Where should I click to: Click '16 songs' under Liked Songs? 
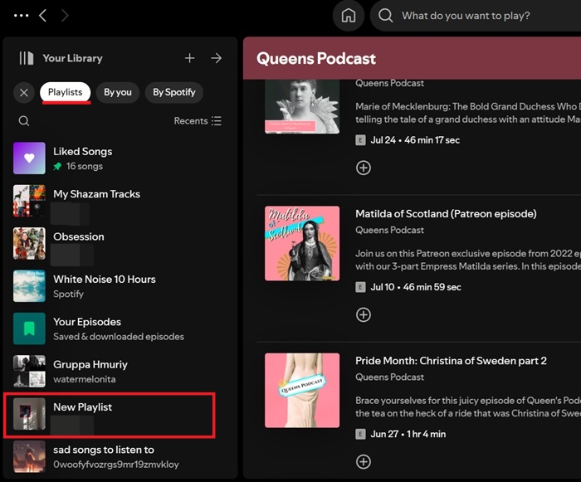85,167
